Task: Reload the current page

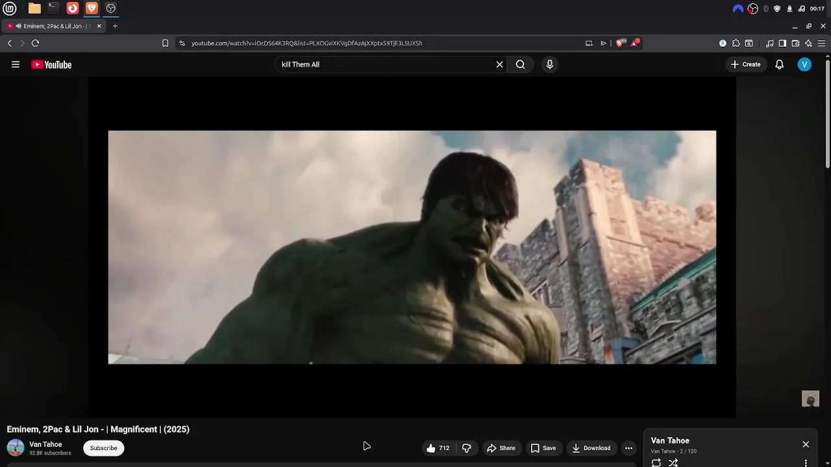Action: 36,43
